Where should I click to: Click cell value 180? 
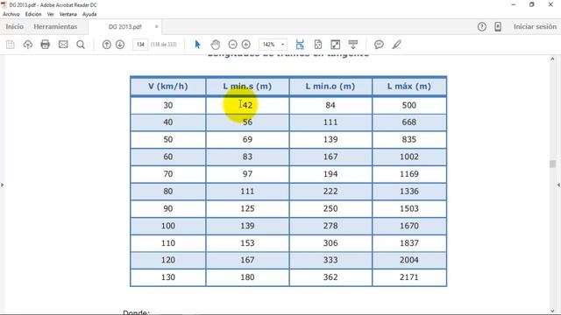click(x=247, y=277)
